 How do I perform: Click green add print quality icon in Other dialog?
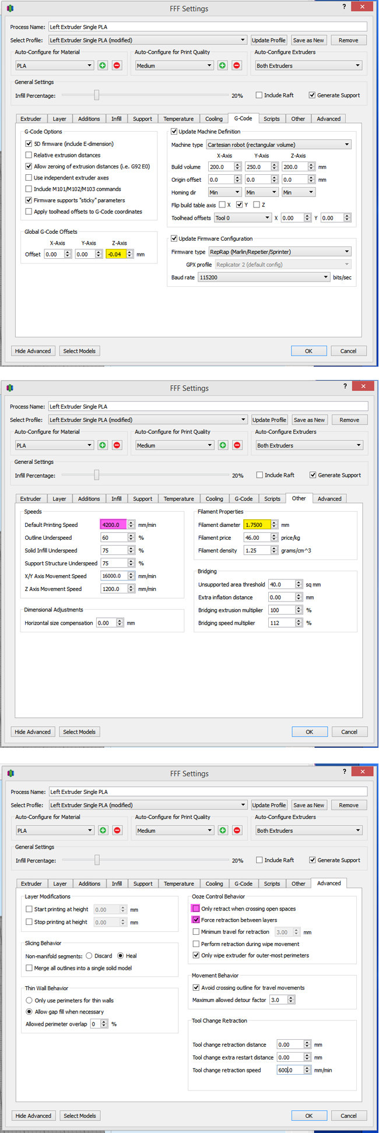(223, 445)
